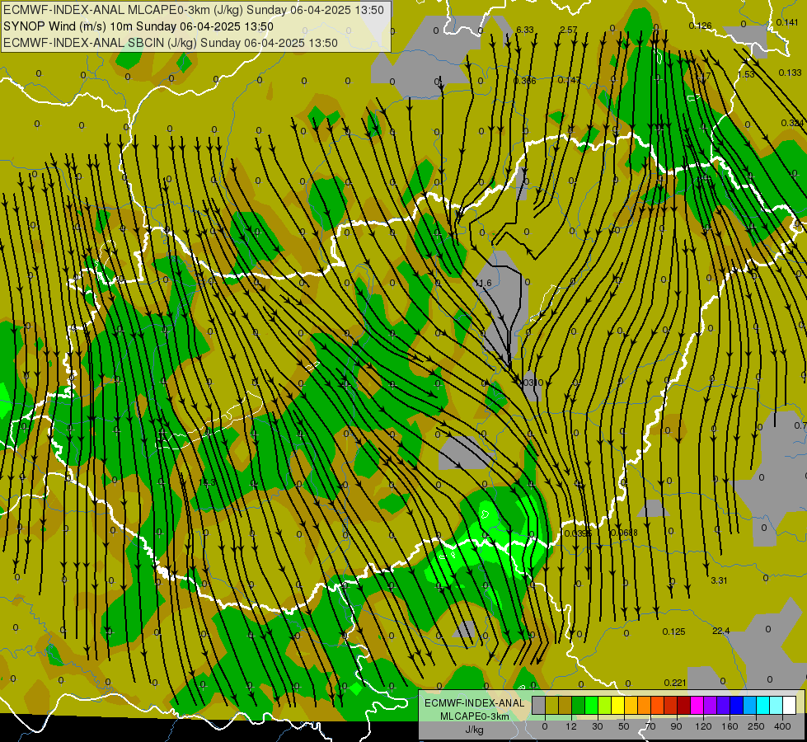Click the 11.6 value on the map
807x742 pixels.
click(x=483, y=284)
